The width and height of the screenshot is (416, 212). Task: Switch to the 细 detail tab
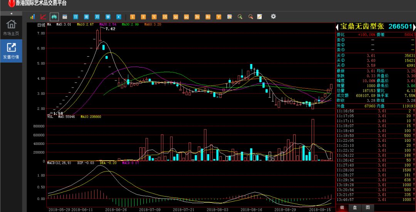coord(342,207)
